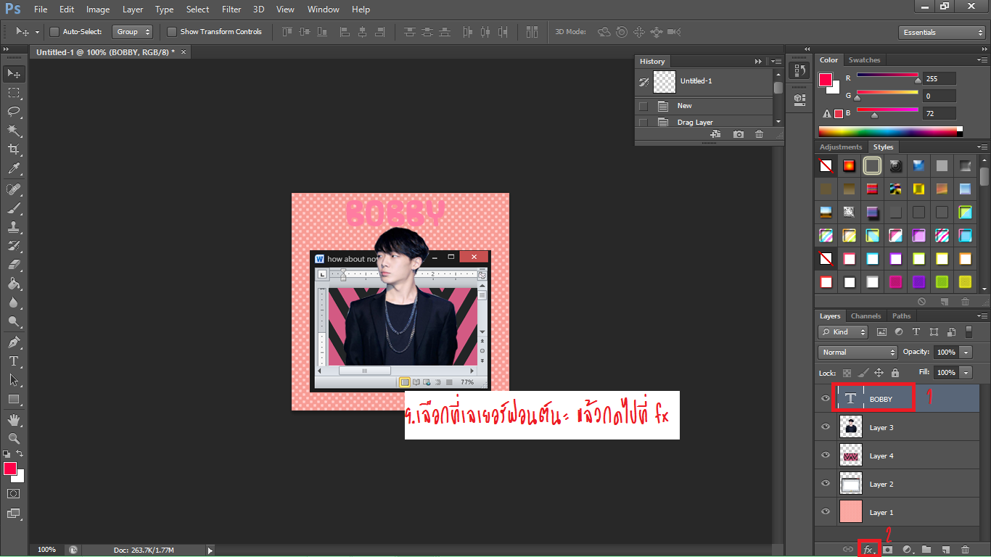Select the Paint Bucket tool
Screen dimensions: 991x557
click(x=14, y=284)
